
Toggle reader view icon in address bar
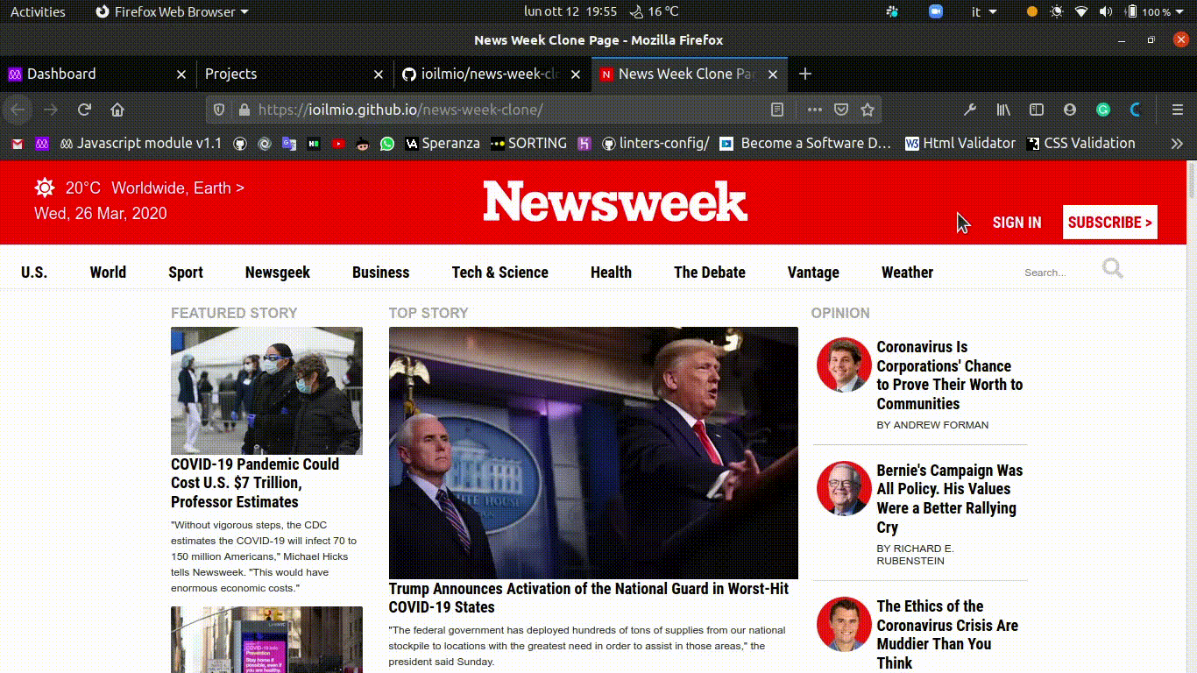coord(776,110)
